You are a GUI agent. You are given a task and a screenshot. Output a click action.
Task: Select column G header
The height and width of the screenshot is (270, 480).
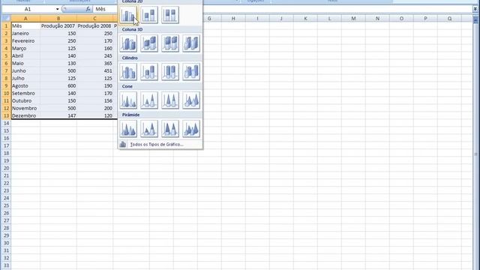pos(209,18)
